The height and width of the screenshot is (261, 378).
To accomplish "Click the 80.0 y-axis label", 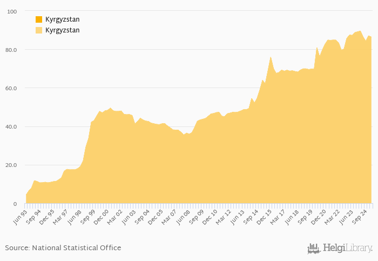I will pos(11,50).
